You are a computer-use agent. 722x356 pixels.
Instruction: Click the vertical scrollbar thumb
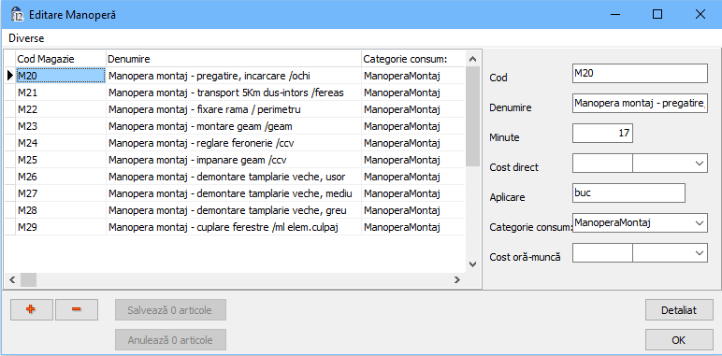coord(473,117)
